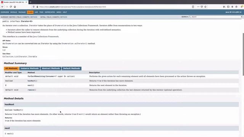Image resolution: width=244 pixels, height=137 pixels.
Task: Open the Enumeration.asIterator() link
Action: [x=75, y=43]
